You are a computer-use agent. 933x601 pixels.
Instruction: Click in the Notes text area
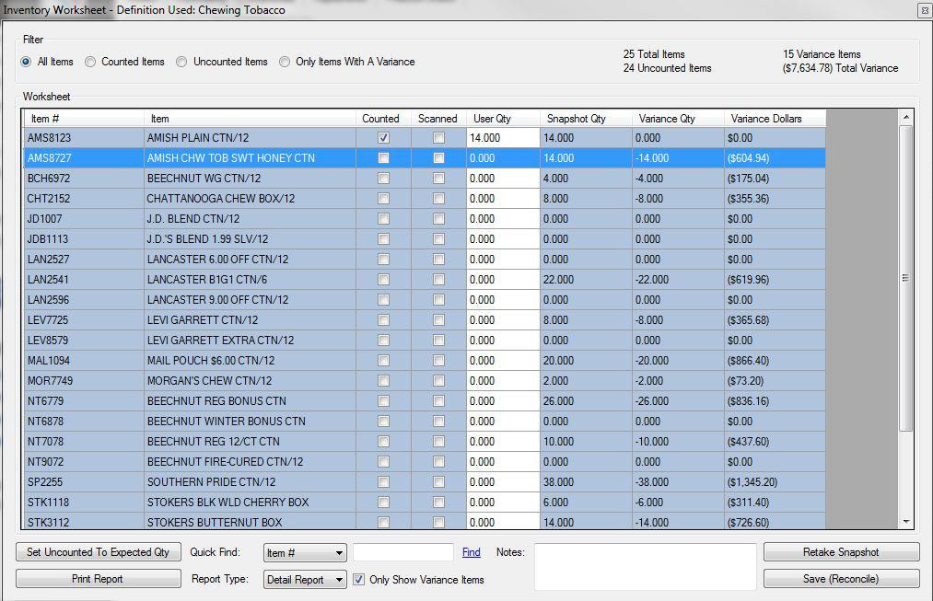click(645, 567)
